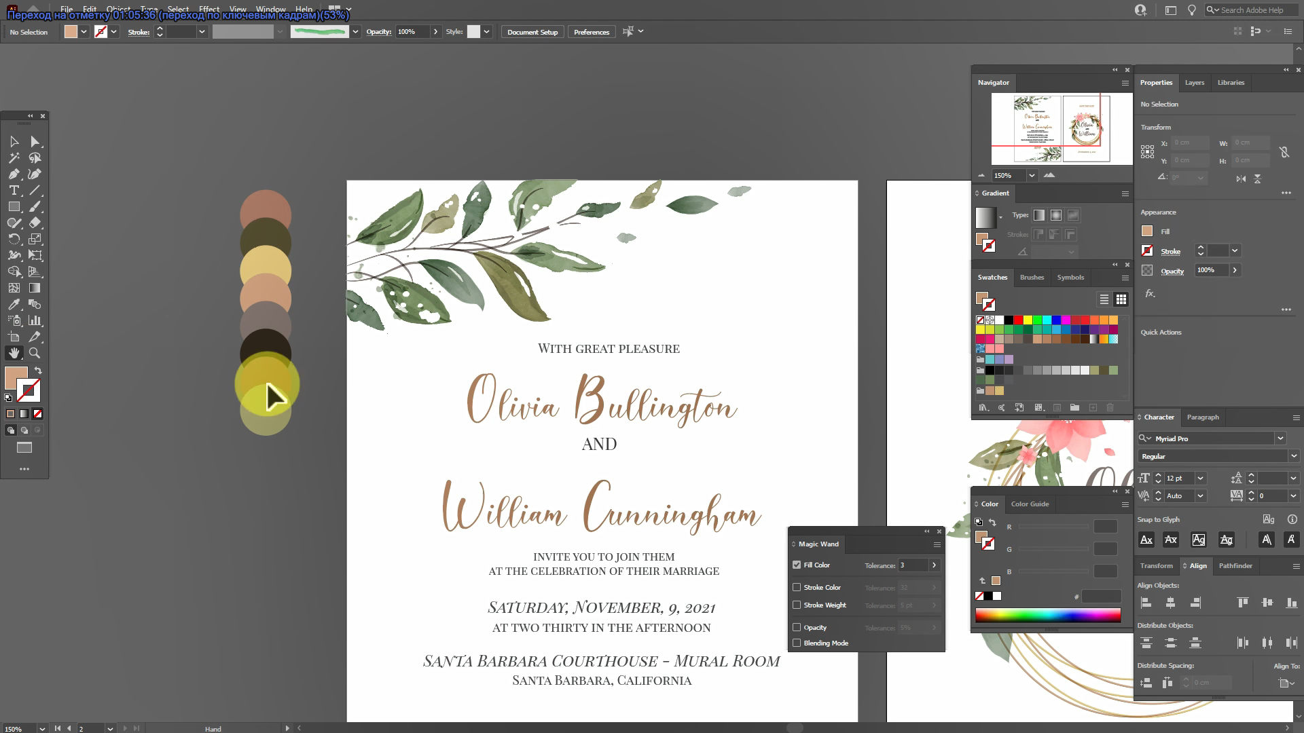Select the Rotate tool
This screenshot has height=733, width=1304.
pos(14,240)
